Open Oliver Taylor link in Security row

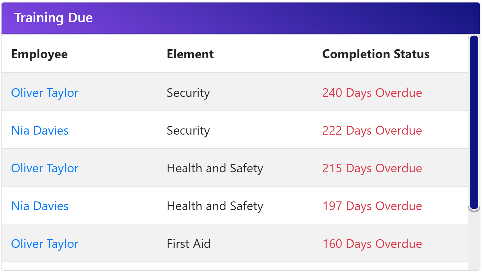click(x=45, y=93)
